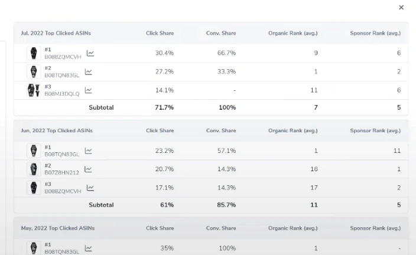The width and height of the screenshot is (416, 255).
Task: Open ASIN B07Z8HN212 in June list
Action: pyautogui.click(x=61, y=172)
